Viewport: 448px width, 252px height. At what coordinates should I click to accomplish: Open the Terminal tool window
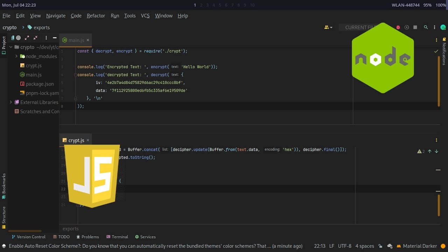click(117, 237)
